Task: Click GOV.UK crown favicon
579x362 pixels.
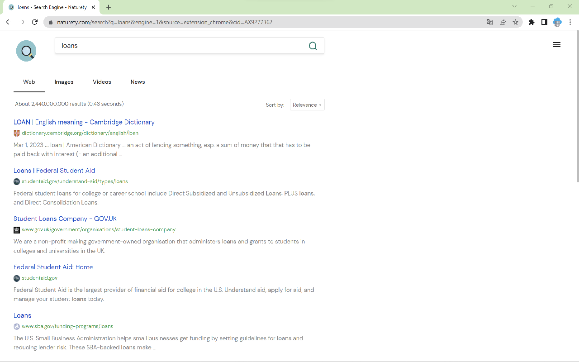Action: pos(17,230)
